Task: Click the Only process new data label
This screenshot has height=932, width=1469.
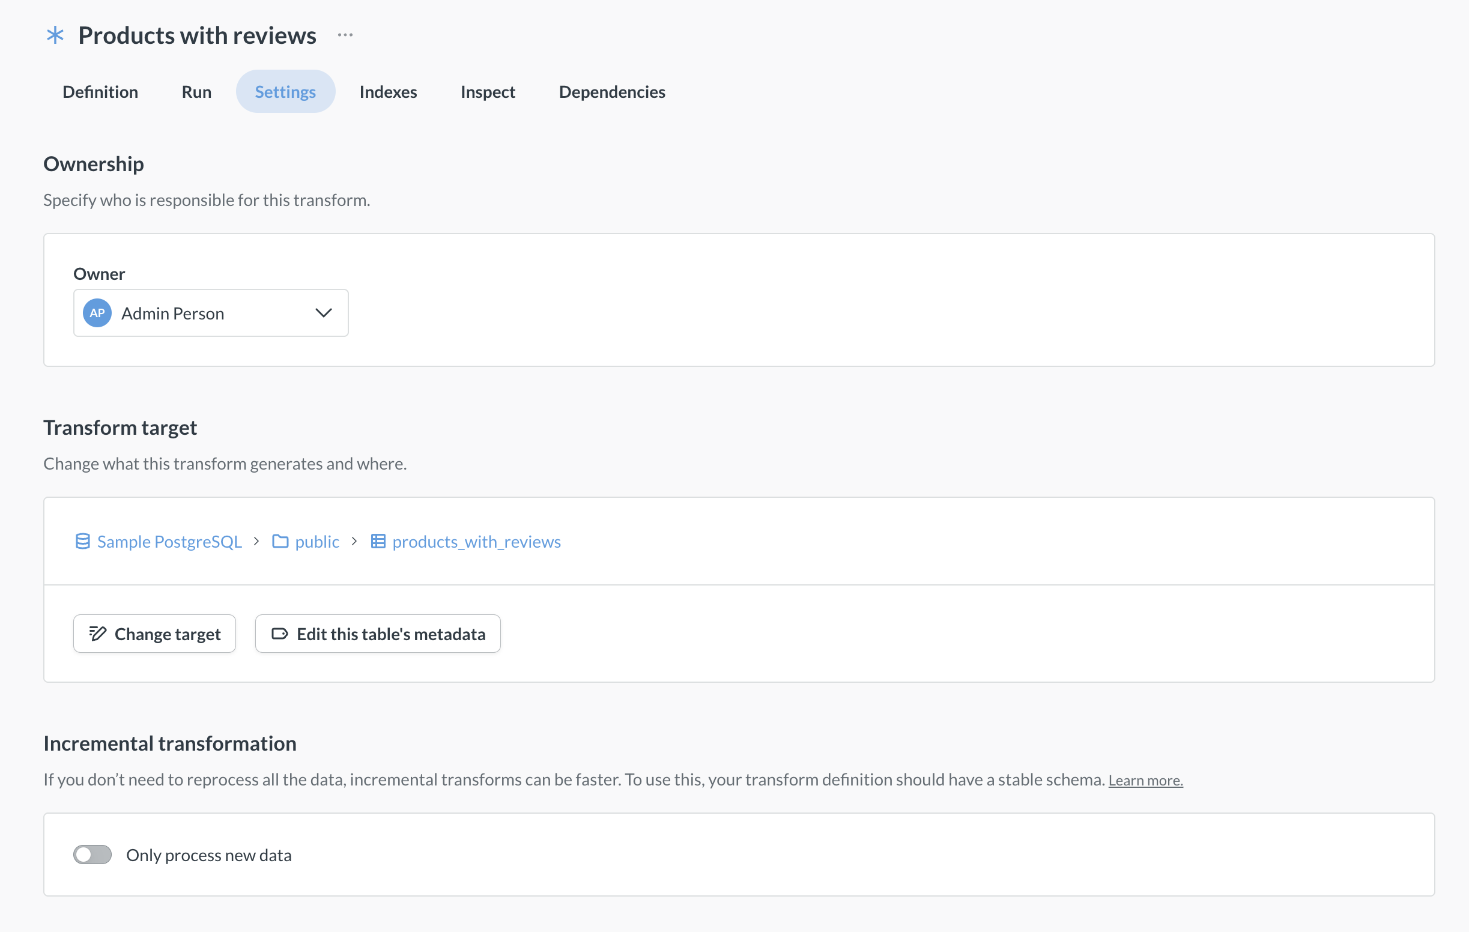Action: click(208, 855)
